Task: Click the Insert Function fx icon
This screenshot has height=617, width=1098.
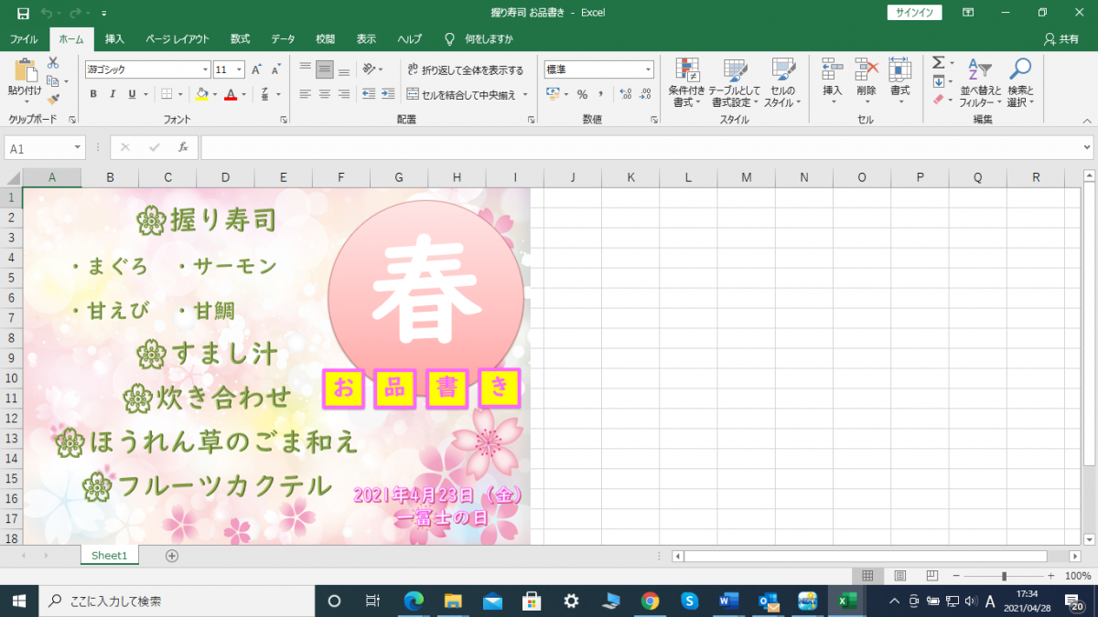Action: pos(183,147)
